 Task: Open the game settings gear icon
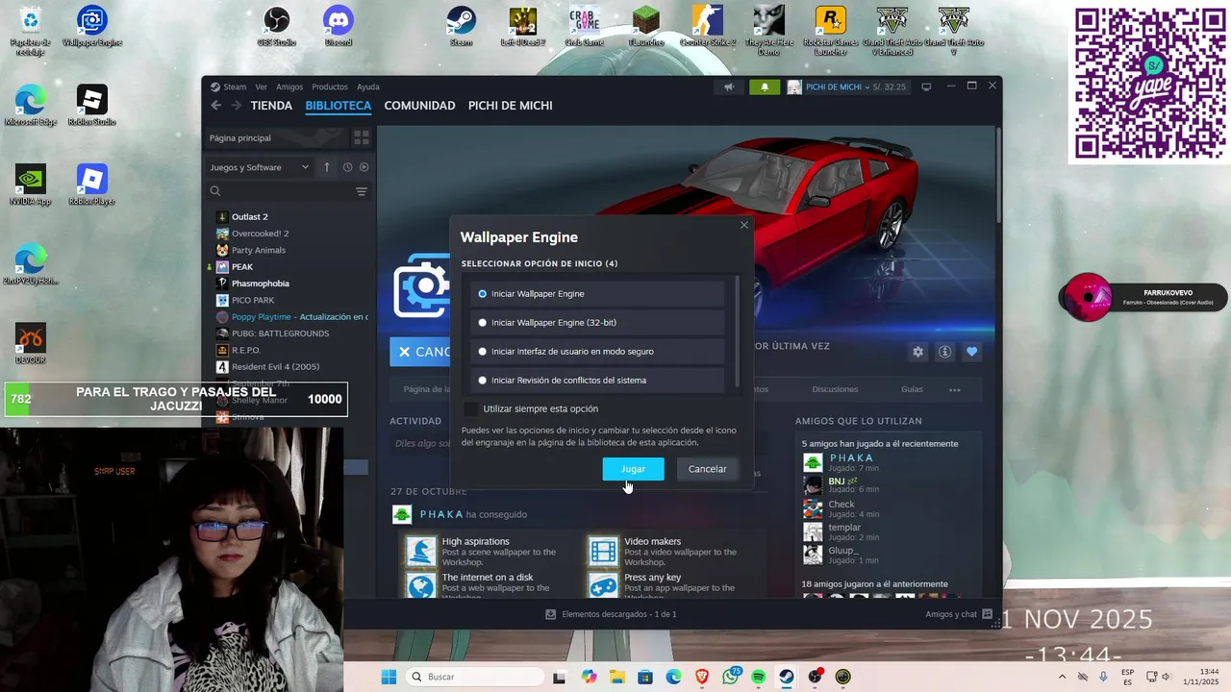pyautogui.click(x=917, y=352)
